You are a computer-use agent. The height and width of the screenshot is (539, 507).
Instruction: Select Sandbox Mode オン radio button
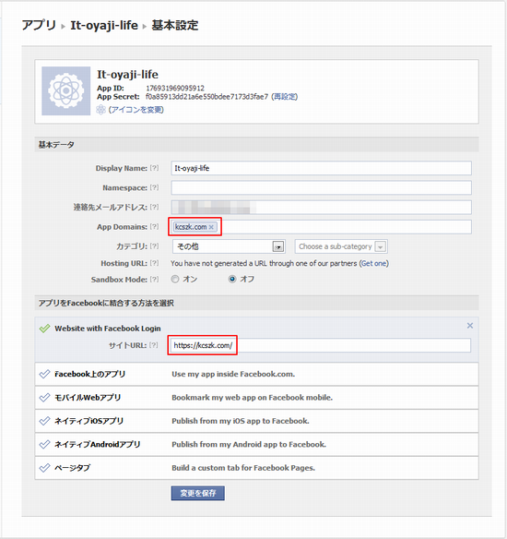(x=175, y=279)
